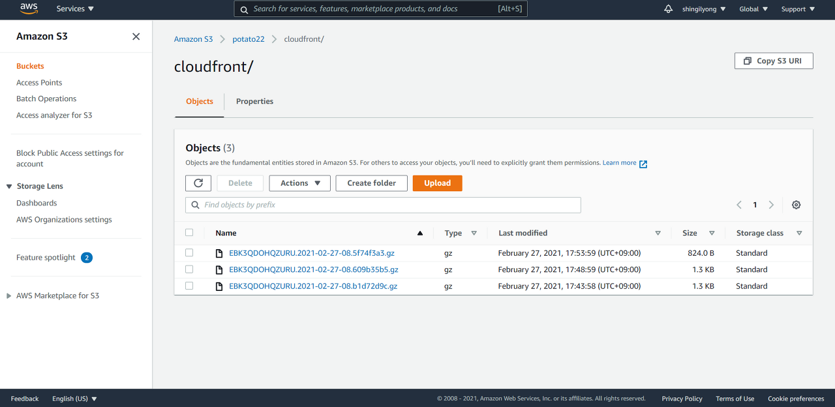Collapse the Storage Lens section
The image size is (835, 407).
coord(9,187)
